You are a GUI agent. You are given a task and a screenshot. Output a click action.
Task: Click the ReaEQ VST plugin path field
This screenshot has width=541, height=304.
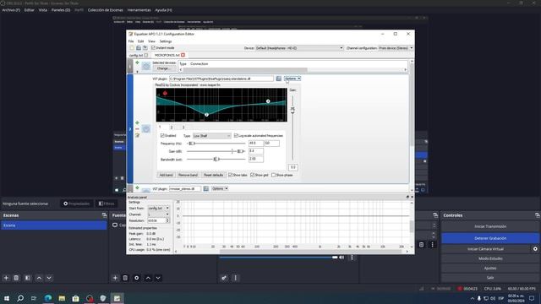[221, 79]
